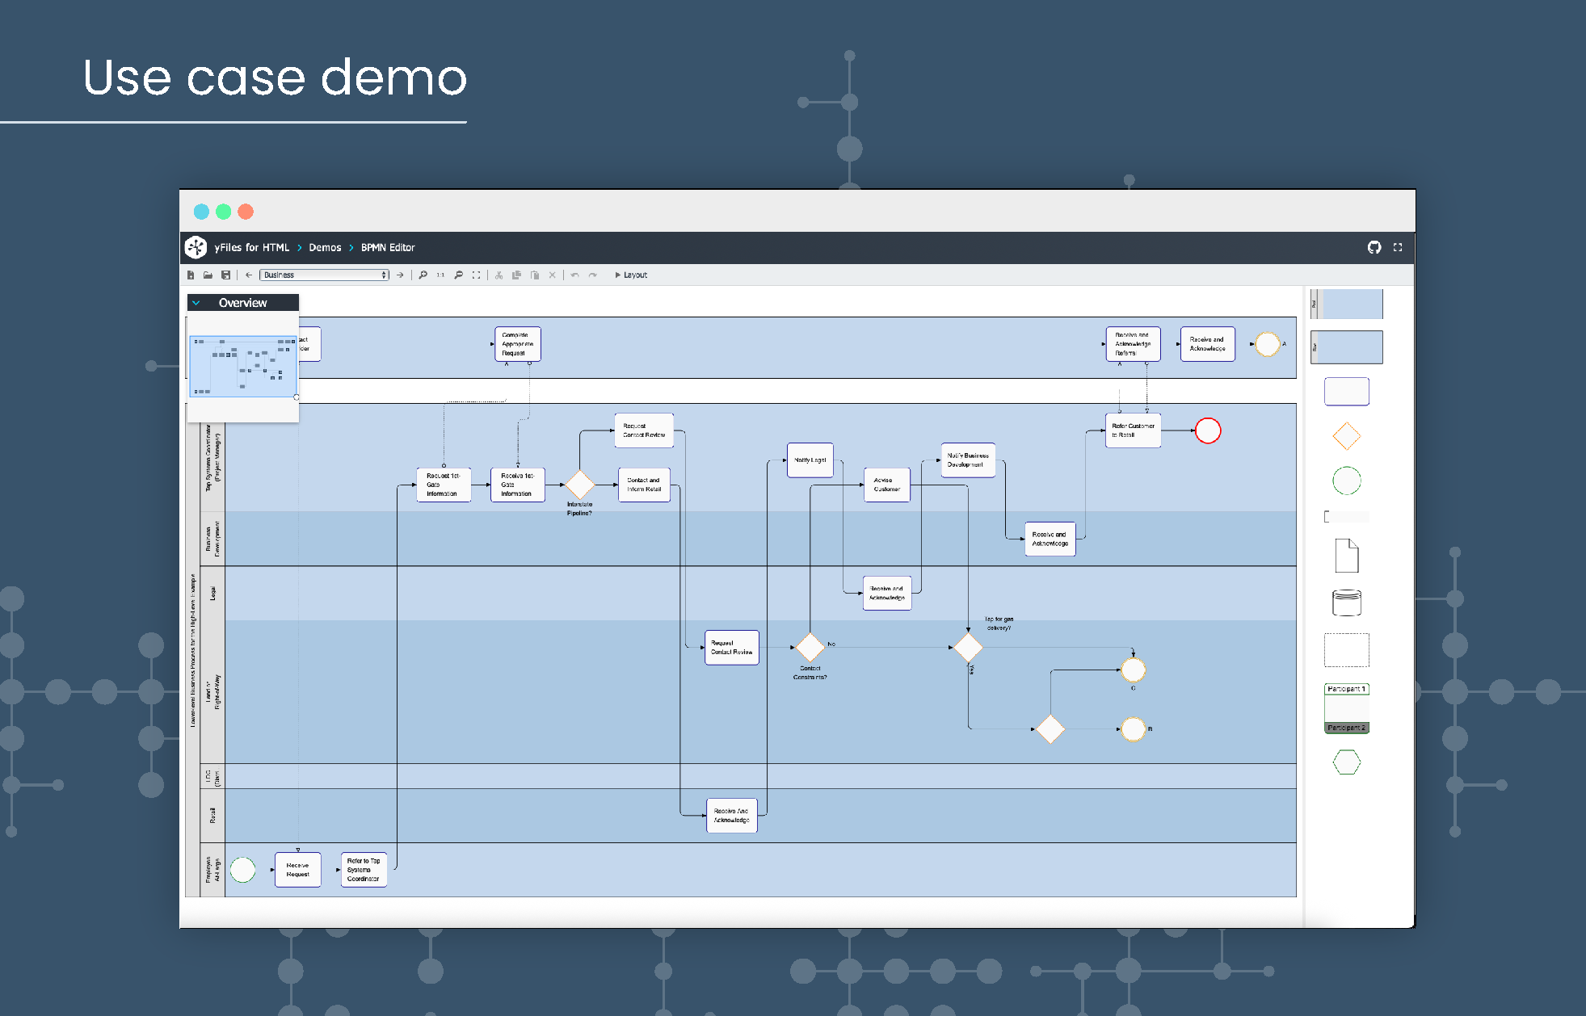Click the Copy icon
The width and height of the screenshot is (1586, 1016).
pyautogui.click(x=516, y=275)
